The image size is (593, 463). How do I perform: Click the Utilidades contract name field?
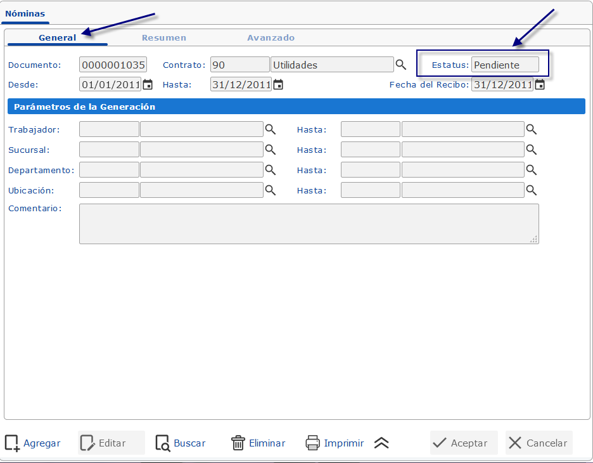click(332, 65)
